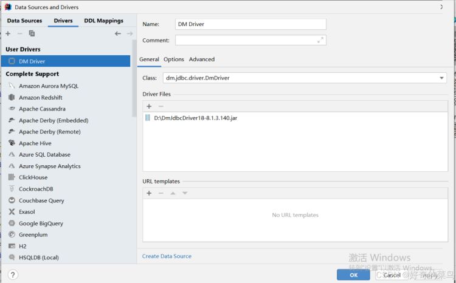The width and height of the screenshot is (456, 283).
Task: Select the Amazon Redshift driver row
Action: [66, 97]
